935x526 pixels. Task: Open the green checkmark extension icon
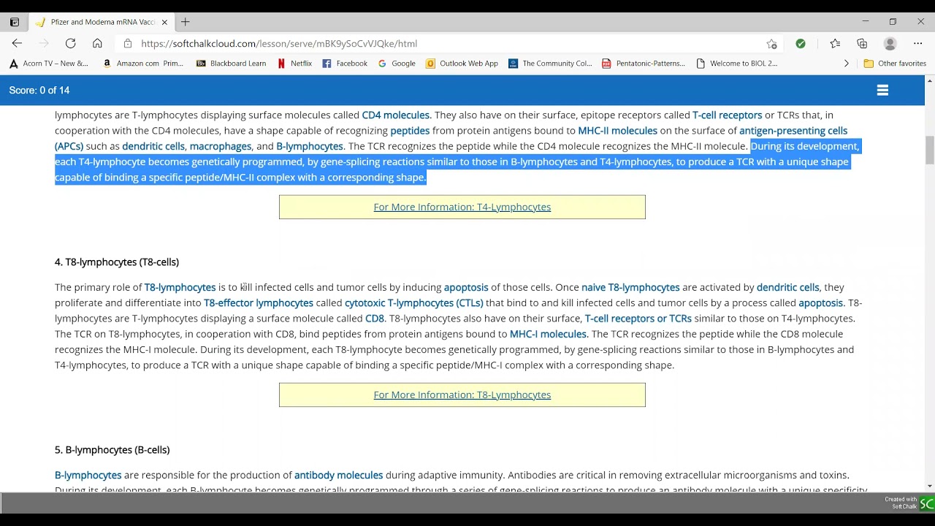point(801,44)
